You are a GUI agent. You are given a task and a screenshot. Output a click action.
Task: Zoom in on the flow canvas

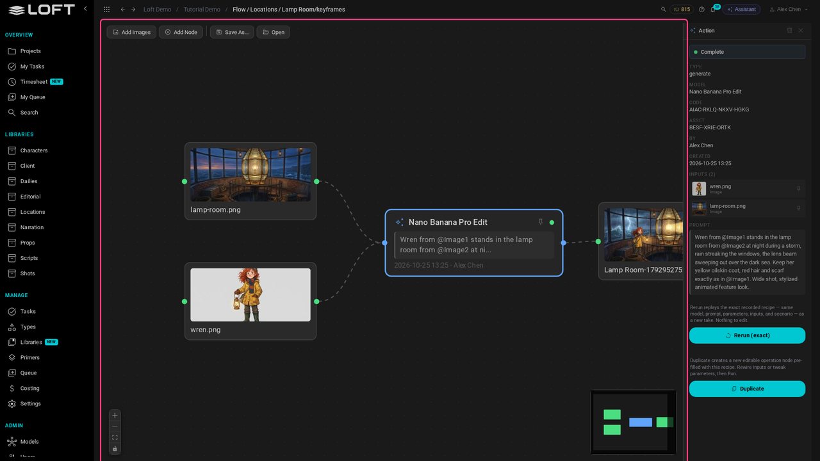(x=115, y=416)
